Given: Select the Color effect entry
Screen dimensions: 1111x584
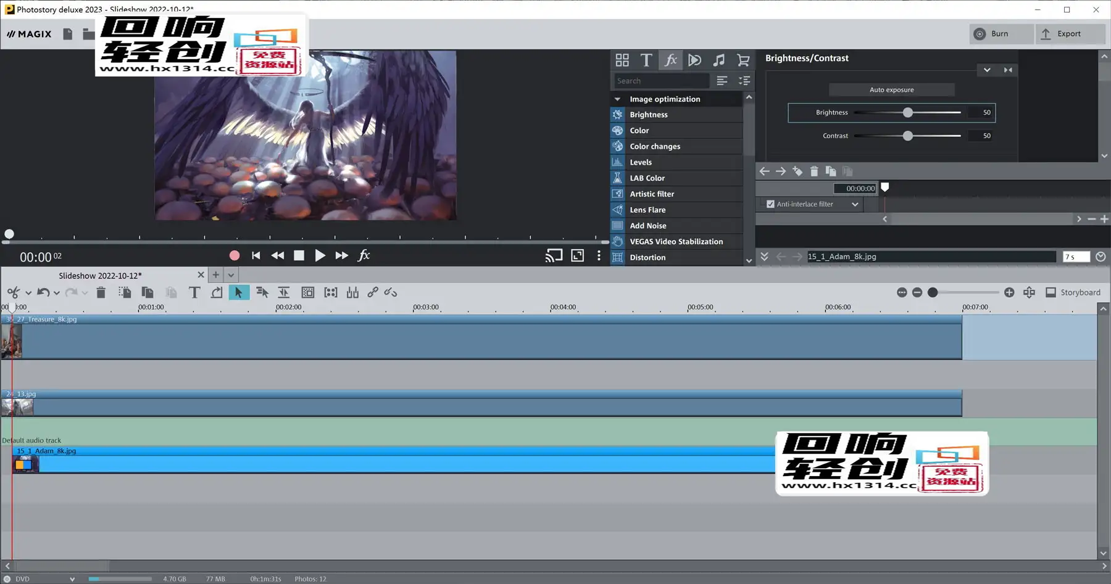Looking at the screenshot, I should (676, 131).
